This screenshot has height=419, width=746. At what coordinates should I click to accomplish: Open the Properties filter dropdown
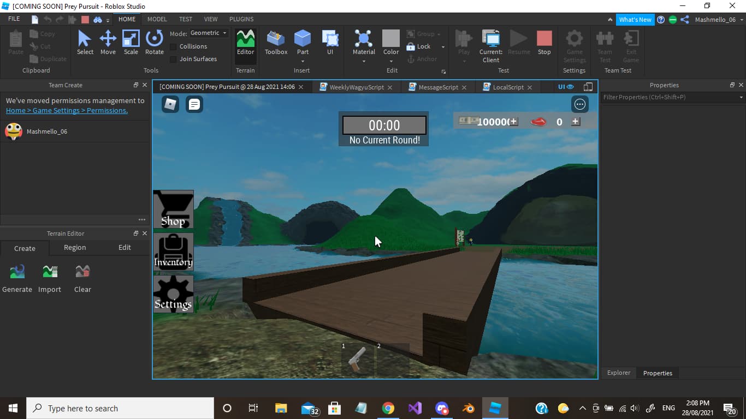click(740, 97)
